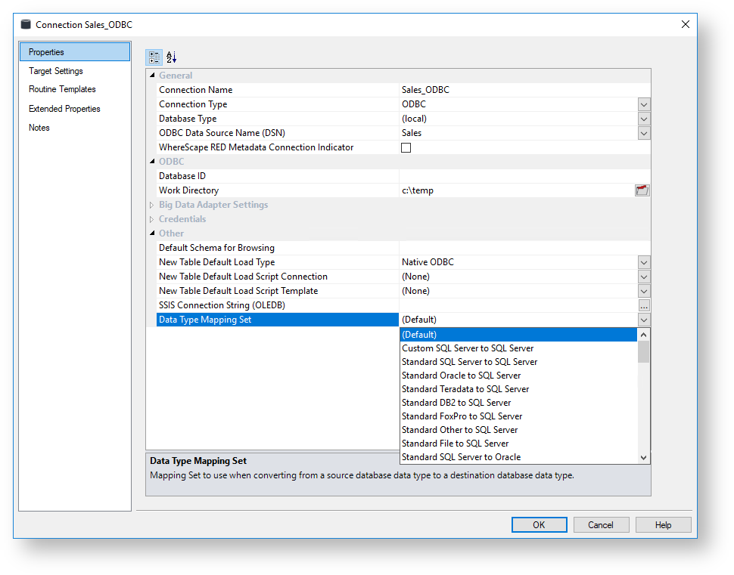Select the Work Directory row label
The height and width of the screenshot is (575, 734).
point(277,190)
